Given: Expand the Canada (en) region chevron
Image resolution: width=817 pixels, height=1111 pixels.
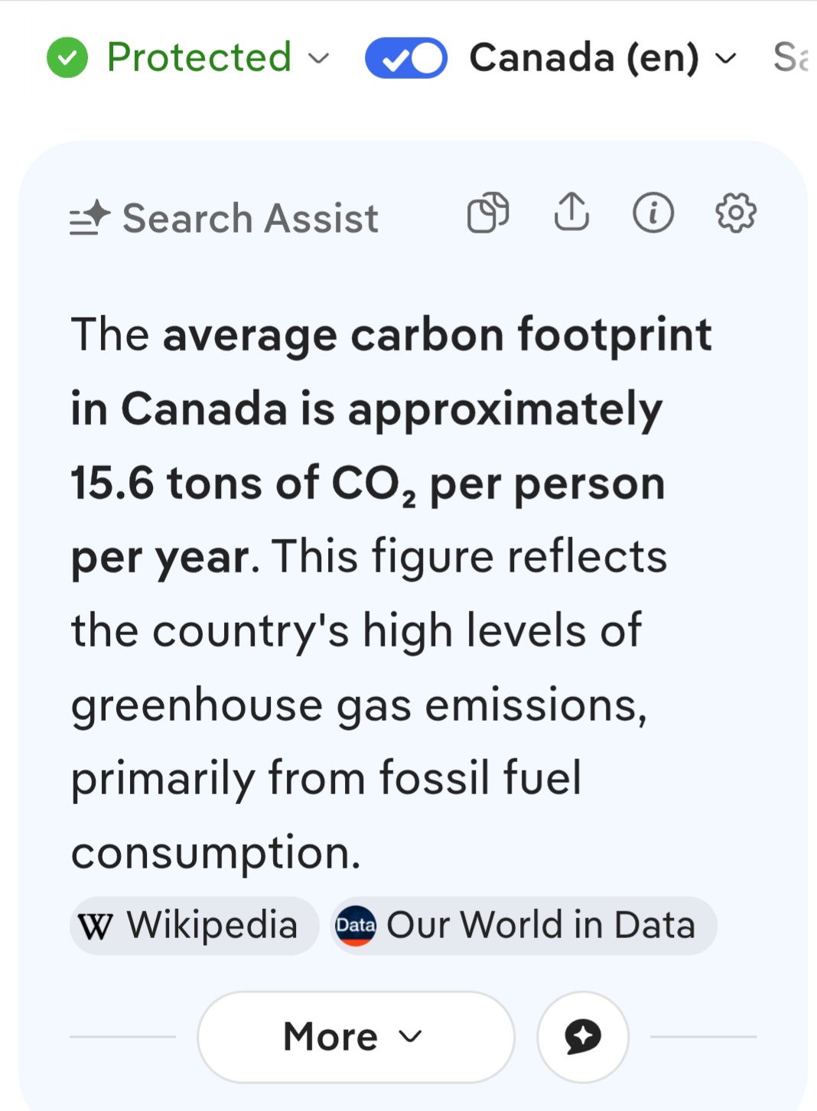Looking at the screenshot, I should (x=726, y=58).
